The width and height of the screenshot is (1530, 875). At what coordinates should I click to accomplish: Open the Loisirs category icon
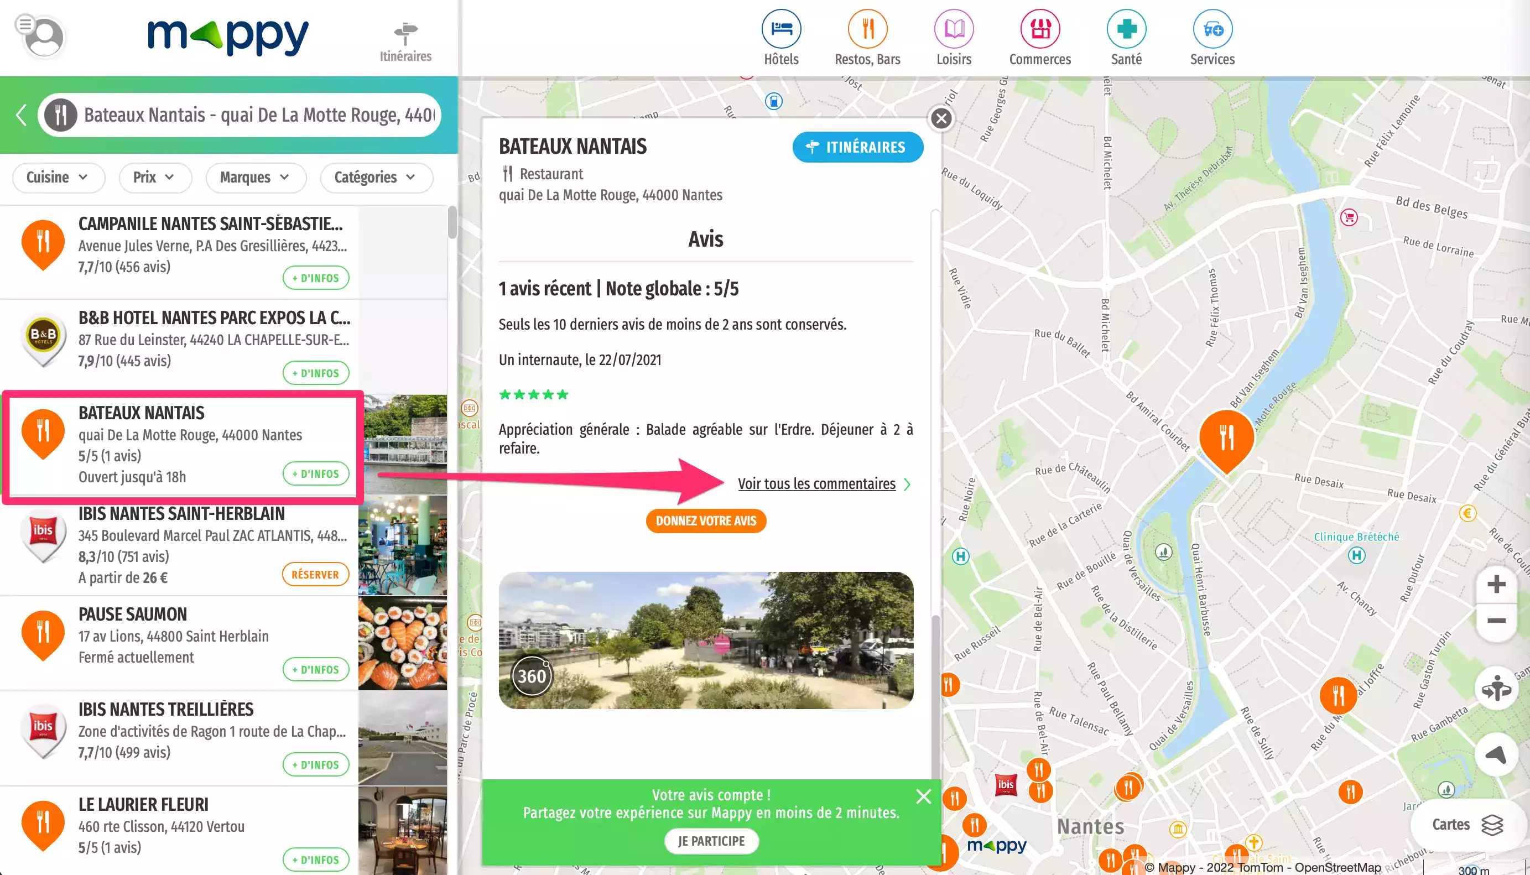point(953,28)
